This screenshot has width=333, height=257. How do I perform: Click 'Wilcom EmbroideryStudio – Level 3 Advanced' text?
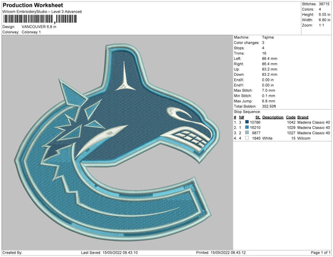tap(42, 12)
